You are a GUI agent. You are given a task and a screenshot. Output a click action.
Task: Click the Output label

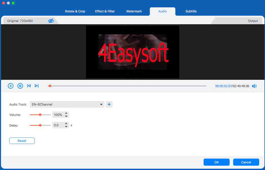coord(253,21)
